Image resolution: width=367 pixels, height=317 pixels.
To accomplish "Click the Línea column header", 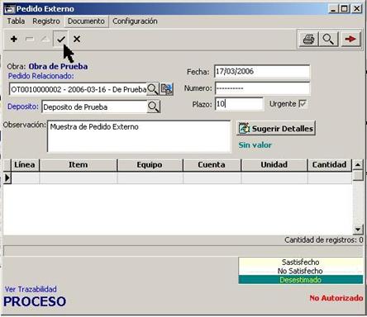I will coord(25,165).
